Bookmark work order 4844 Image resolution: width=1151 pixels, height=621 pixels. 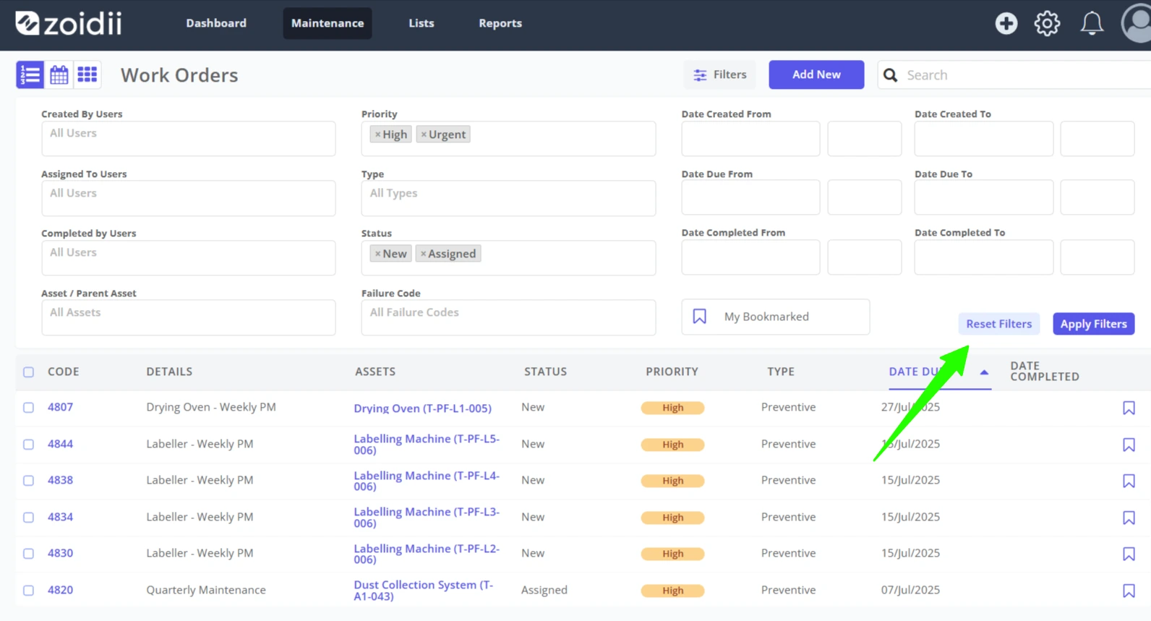click(x=1129, y=445)
